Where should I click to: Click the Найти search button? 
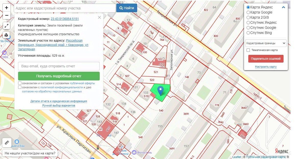(x=127, y=8)
